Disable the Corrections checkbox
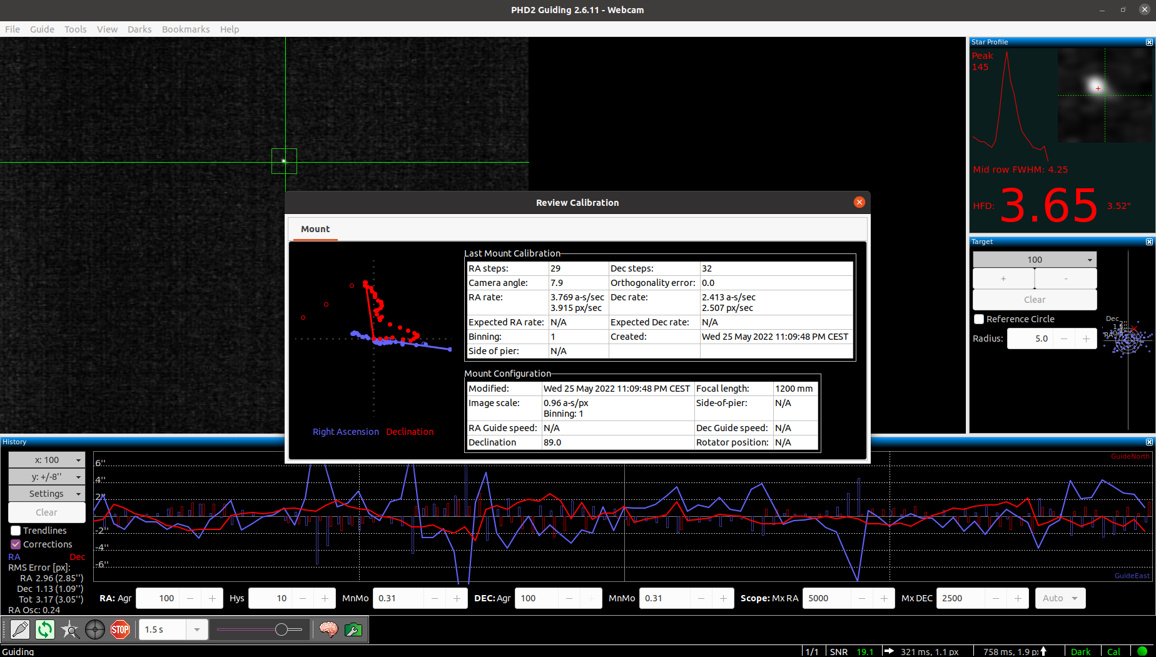1156x657 pixels. pyautogui.click(x=16, y=544)
